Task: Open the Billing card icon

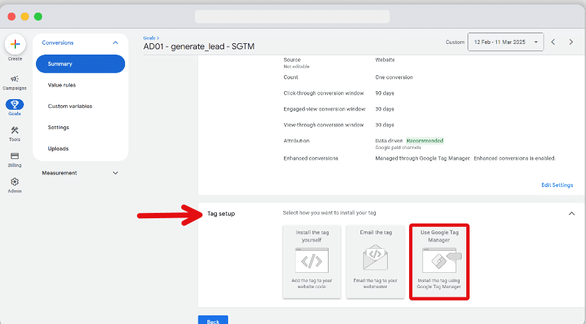Action: (x=15, y=156)
